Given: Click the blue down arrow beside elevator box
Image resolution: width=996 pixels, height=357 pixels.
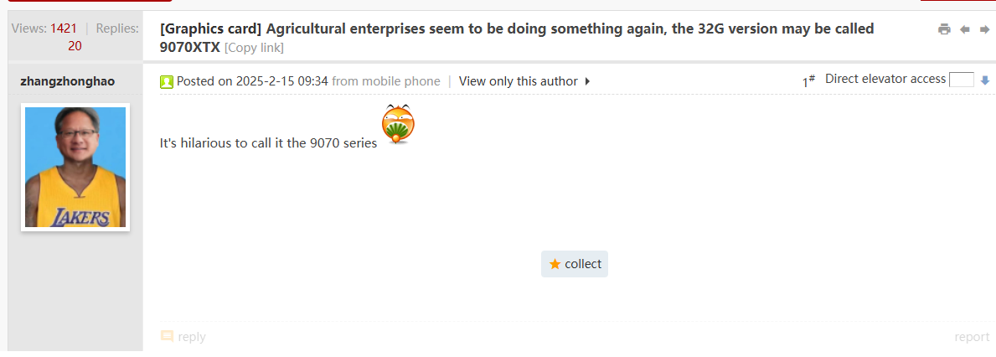Looking at the screenshot, I should 985,80.
